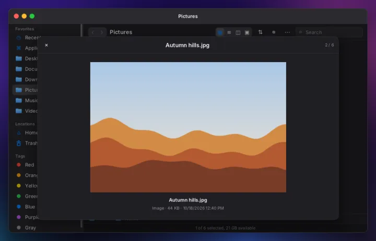This screenshot has height=241, width=376.
Task: Click the Locations section header
Action: 25,124
